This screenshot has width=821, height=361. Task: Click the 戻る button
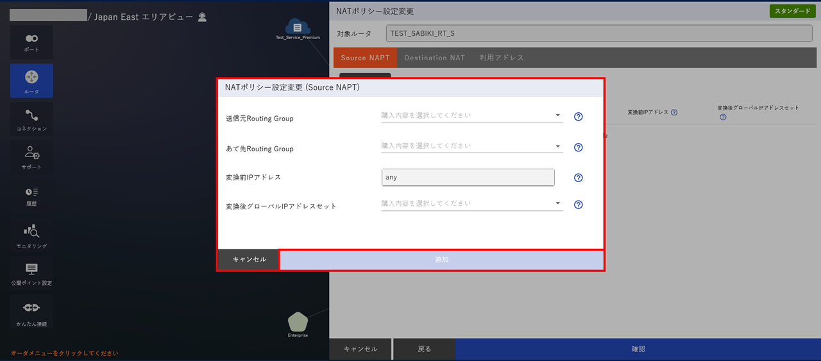tap(424, 349)
